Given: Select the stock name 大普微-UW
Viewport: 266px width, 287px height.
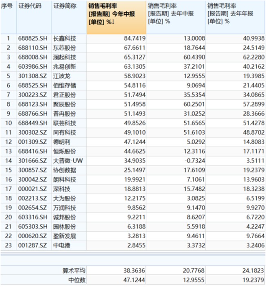Looking at the screenshot, I should click(68, 161).
